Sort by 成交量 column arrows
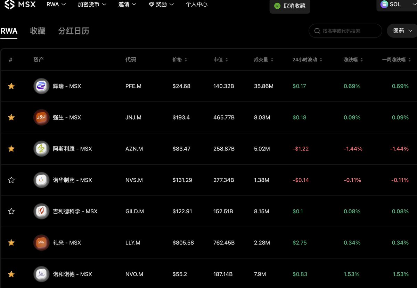Image resolution: width=417 pixels, height=288 pixels. tap(272, 60)
